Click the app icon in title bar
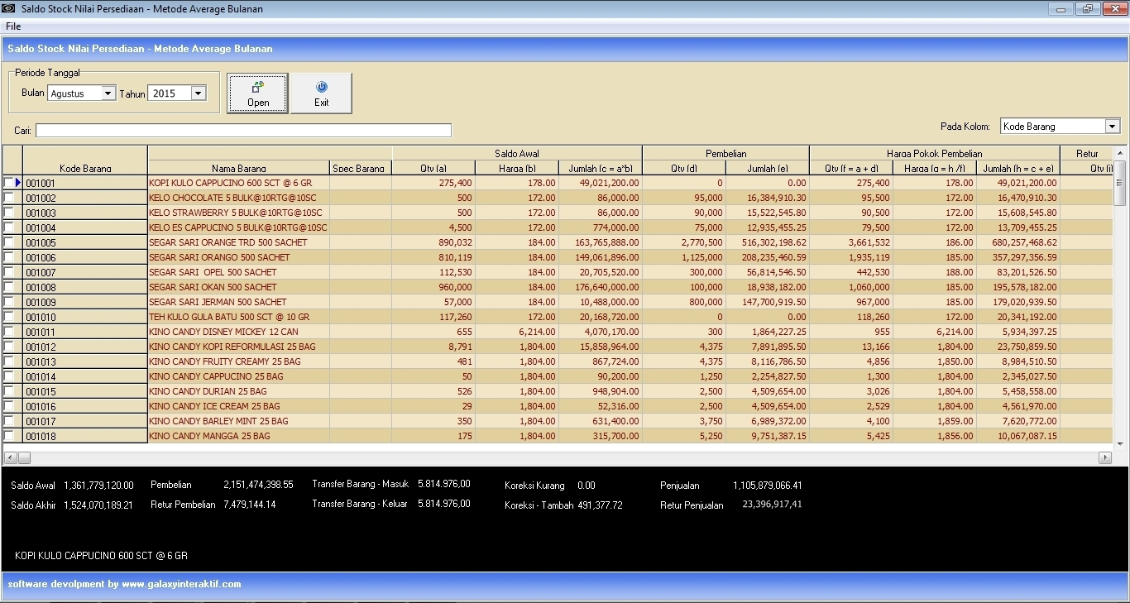 [x=8, y=9]
